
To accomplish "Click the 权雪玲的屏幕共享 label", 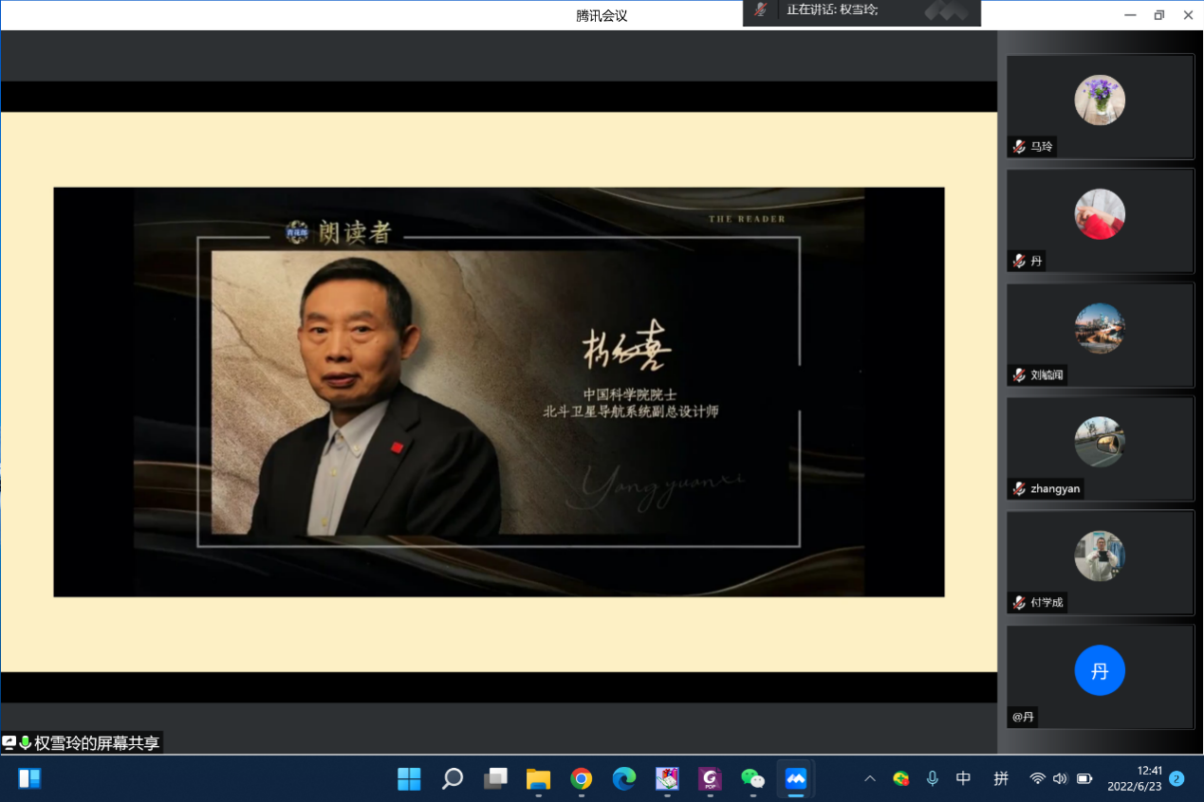I will (96, 743).
